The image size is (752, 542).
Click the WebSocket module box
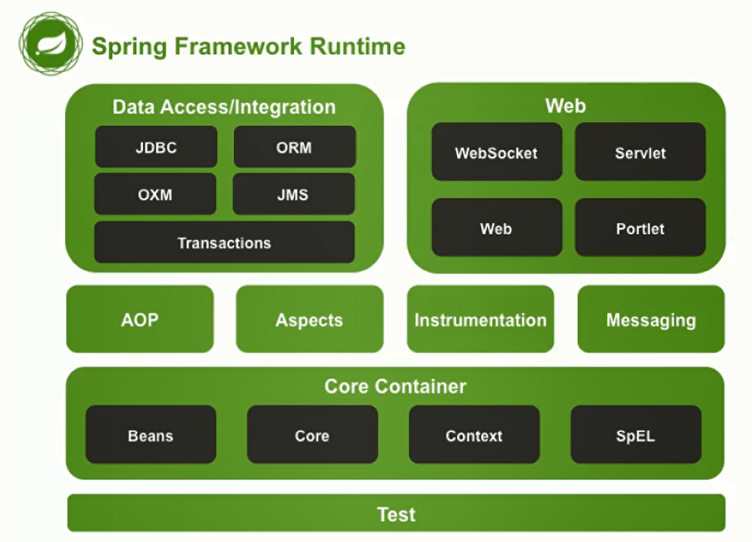(497, 152)
